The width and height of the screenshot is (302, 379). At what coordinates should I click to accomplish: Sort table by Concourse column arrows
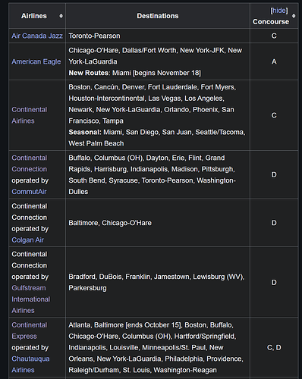point(294,16)
